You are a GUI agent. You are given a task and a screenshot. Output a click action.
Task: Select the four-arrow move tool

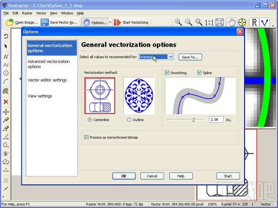coord(6,112)
